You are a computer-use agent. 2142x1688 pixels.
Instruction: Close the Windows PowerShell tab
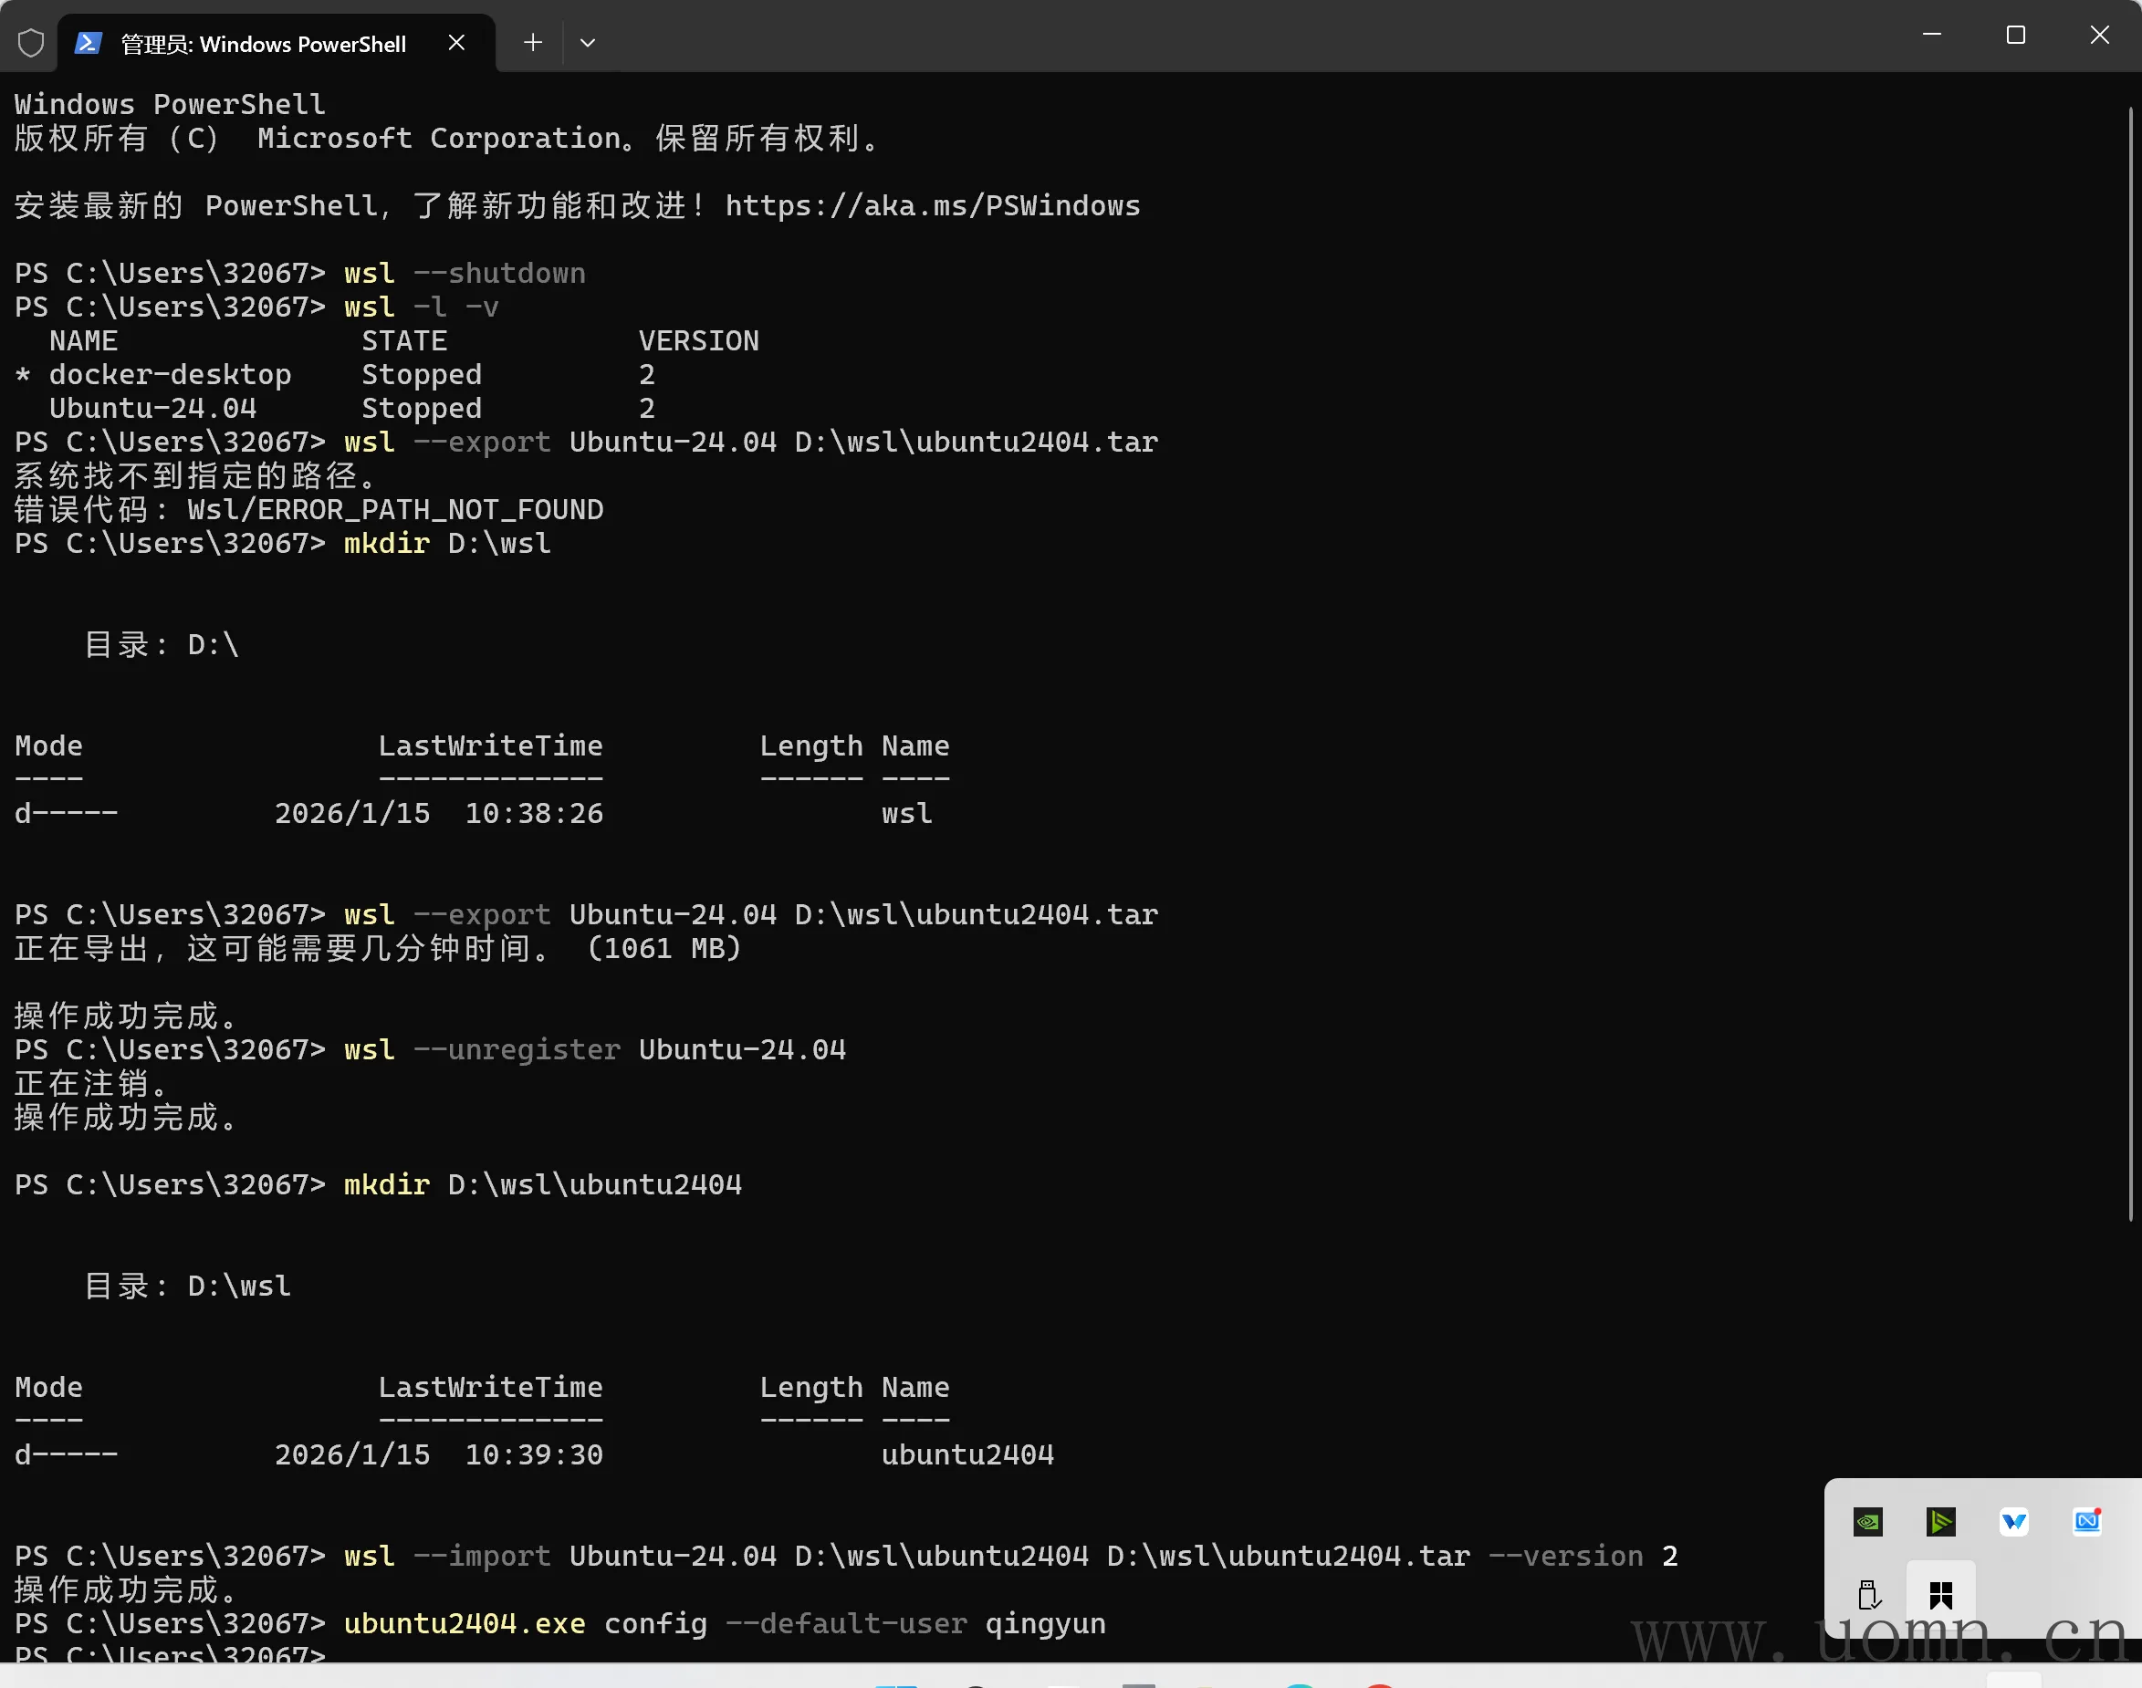click(x=456, y=43)
